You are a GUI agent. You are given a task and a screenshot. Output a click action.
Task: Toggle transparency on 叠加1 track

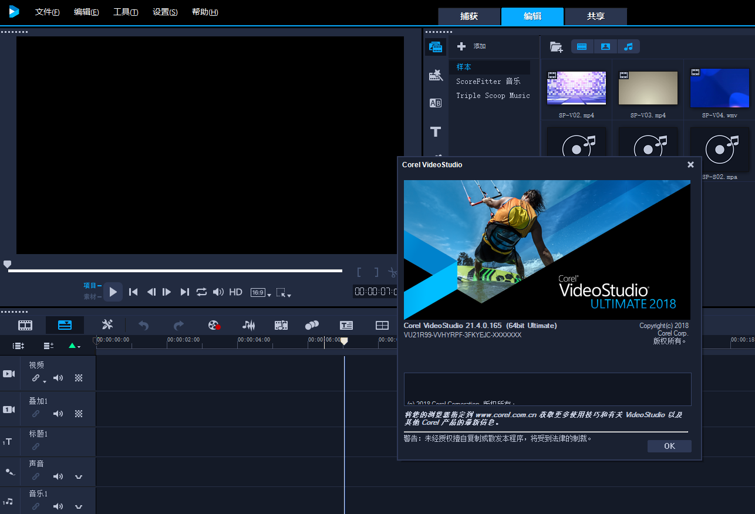pyautogui.click(x=79, y=414)
